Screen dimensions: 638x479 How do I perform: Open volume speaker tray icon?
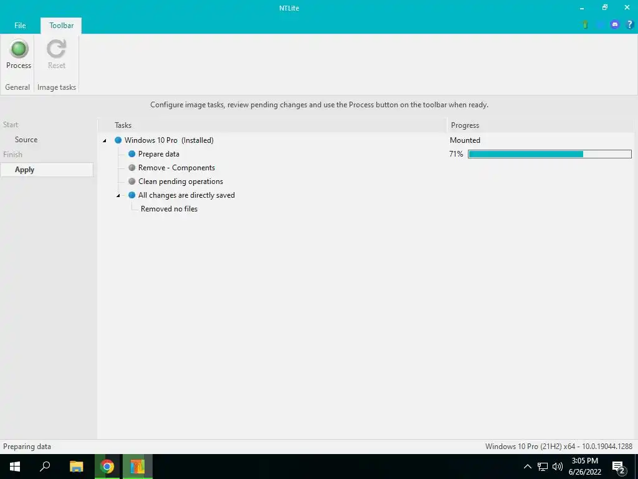pyautogui.click(x=558, y=467)
